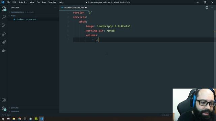
Task: Open the Accounts icon in activity bar
Action: pos(4,100)
